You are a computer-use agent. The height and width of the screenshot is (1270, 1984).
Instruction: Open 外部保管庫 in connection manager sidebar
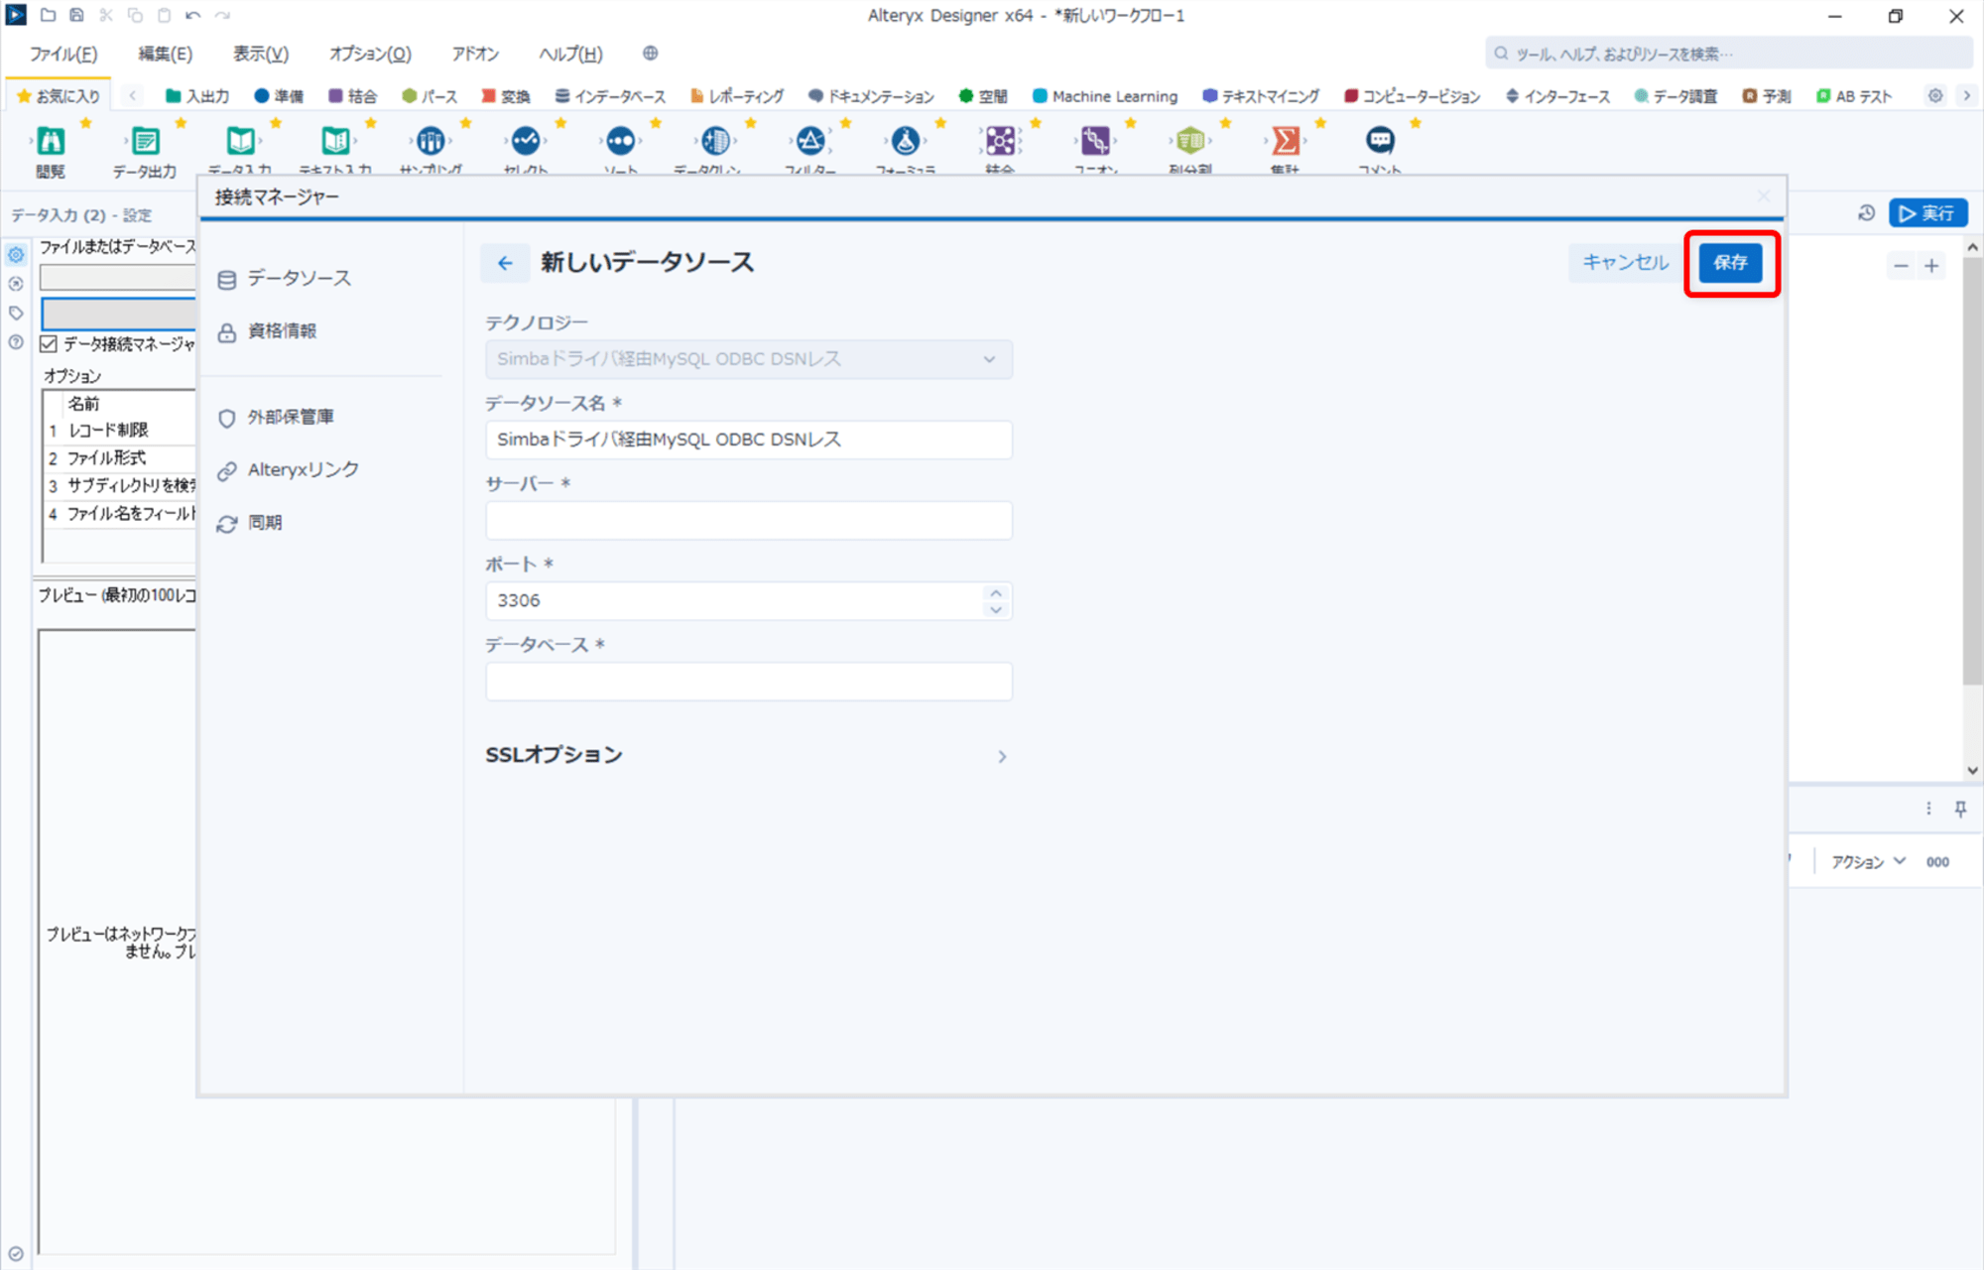tap(276, 418)
